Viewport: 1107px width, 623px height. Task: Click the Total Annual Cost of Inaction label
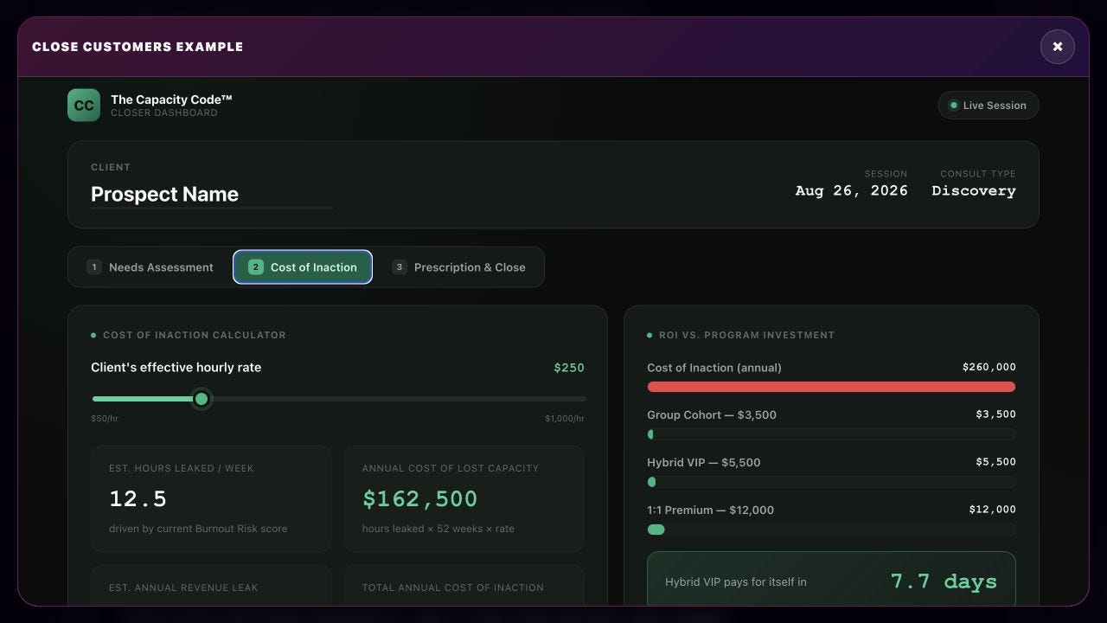point(452,588)
